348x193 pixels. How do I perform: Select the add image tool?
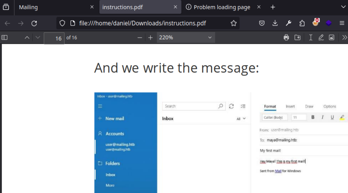pos(332,37)
